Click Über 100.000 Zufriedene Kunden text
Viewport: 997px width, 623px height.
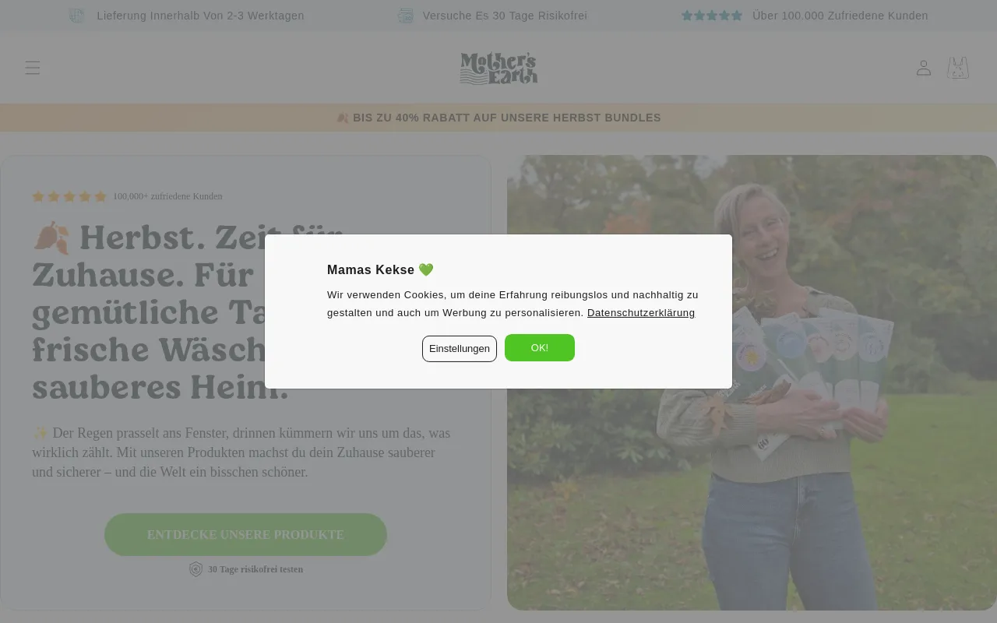tap(840, 16)
